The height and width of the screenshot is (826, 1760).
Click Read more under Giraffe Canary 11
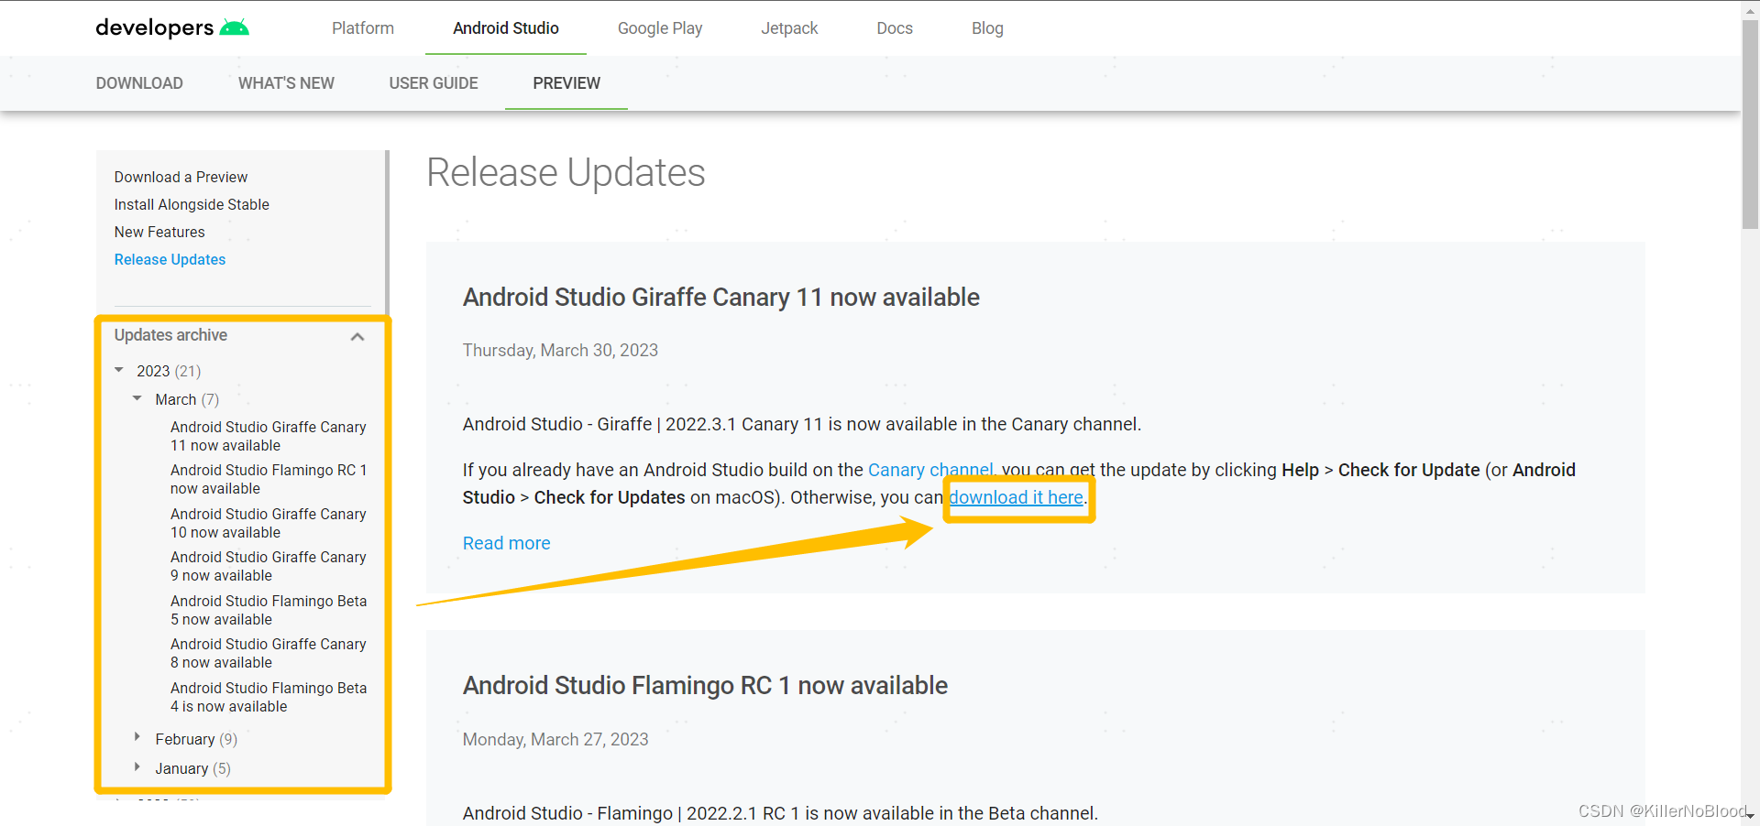tap(506, 543)
